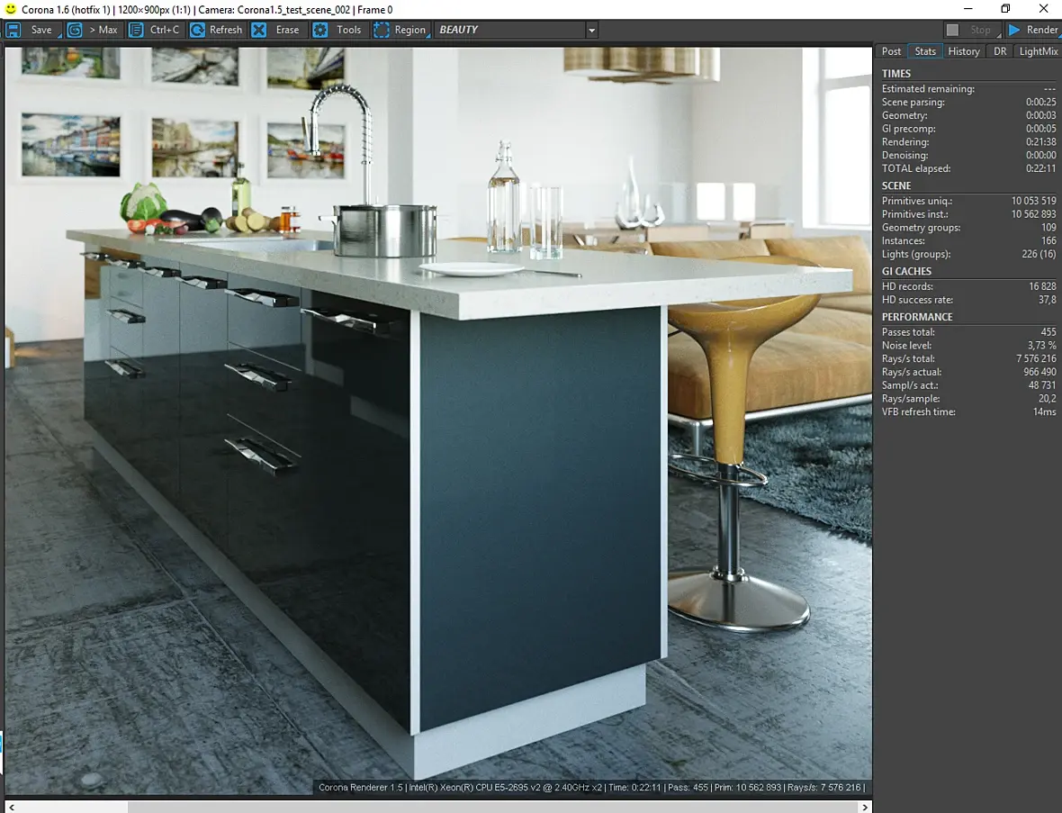
Task: Click the clipboard copy icon
Action: [x=136, y=30]
